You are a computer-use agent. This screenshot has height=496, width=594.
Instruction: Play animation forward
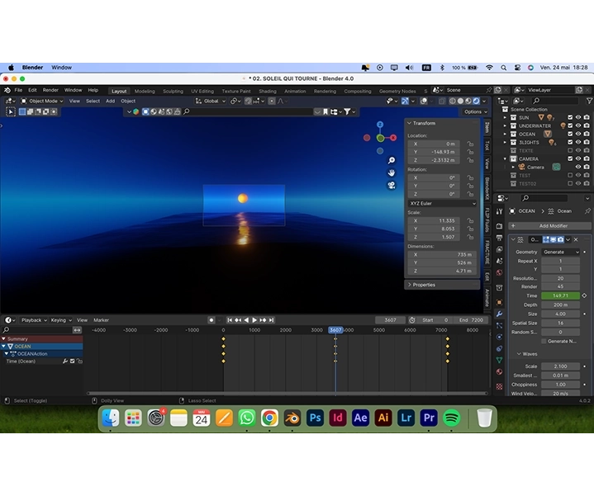pyautogui.click(x=254, y=320)
